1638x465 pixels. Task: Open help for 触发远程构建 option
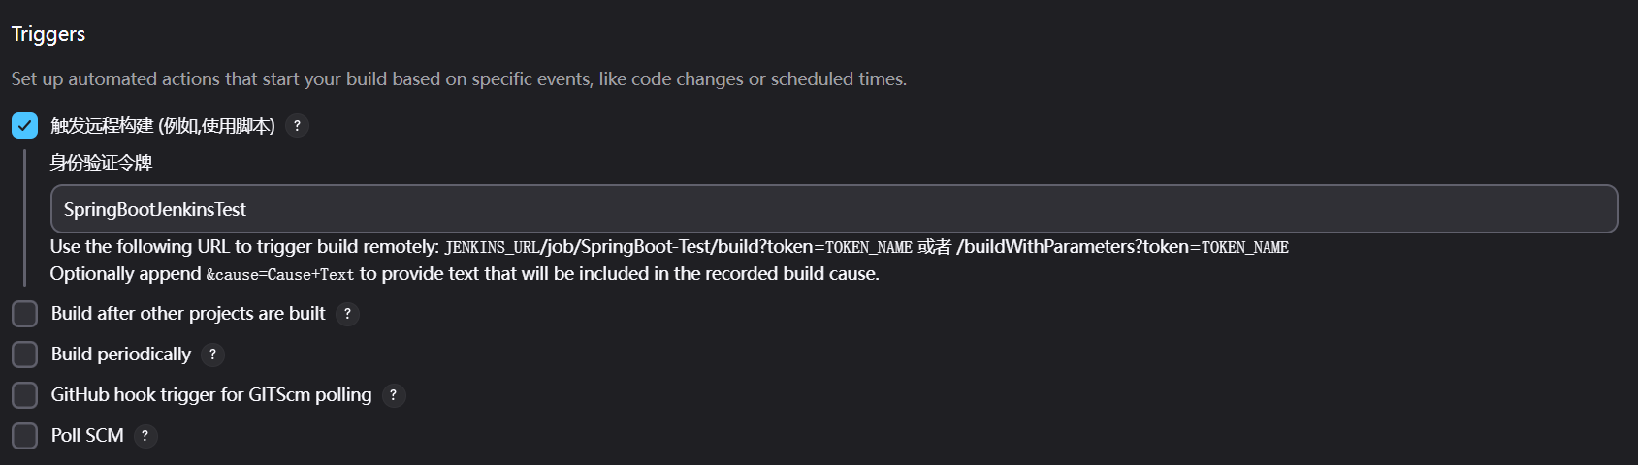(x=298, y=126)
